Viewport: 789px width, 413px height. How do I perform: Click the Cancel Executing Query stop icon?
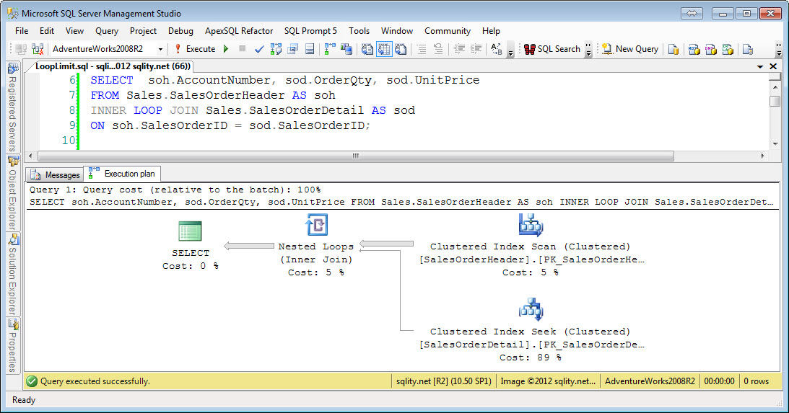pos(242,49)
